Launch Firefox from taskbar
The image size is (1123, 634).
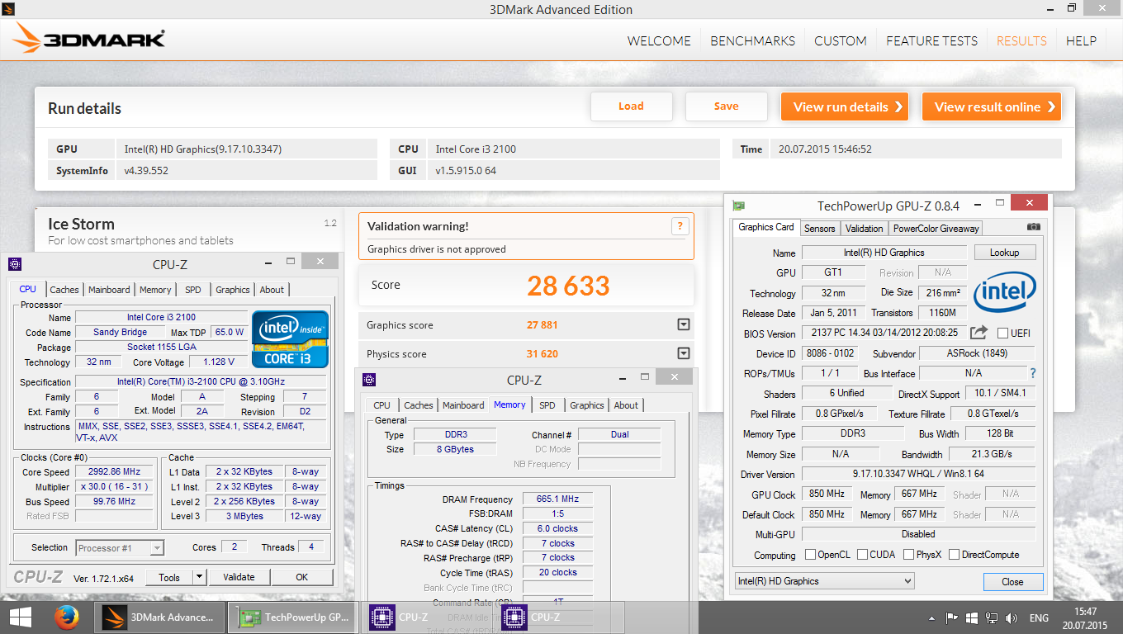[x=66, y=617]
